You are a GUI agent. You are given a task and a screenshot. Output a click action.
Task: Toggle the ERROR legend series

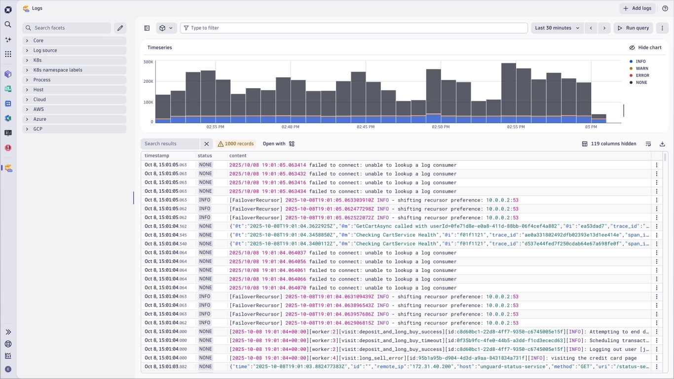(x=642, y=75)
